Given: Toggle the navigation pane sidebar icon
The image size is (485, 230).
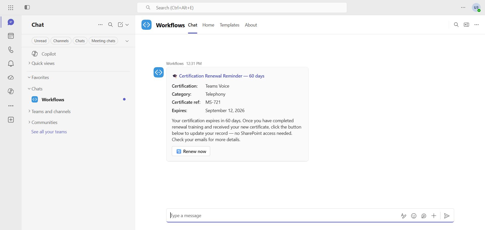Looking at the screenshot, I should pos(27,7).
